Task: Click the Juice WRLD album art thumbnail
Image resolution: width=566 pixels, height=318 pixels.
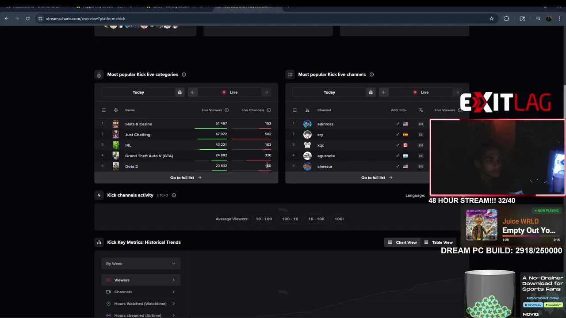Action: coord(481,225)
